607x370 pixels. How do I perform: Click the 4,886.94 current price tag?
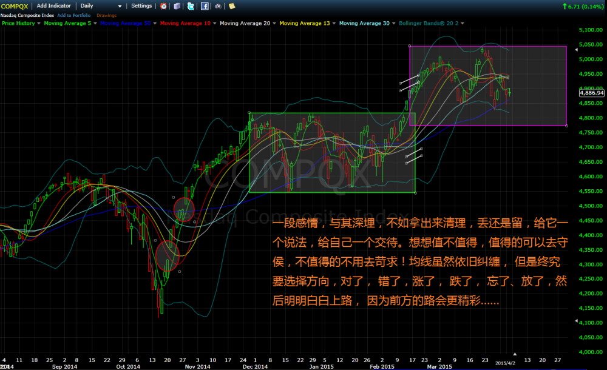591,93
